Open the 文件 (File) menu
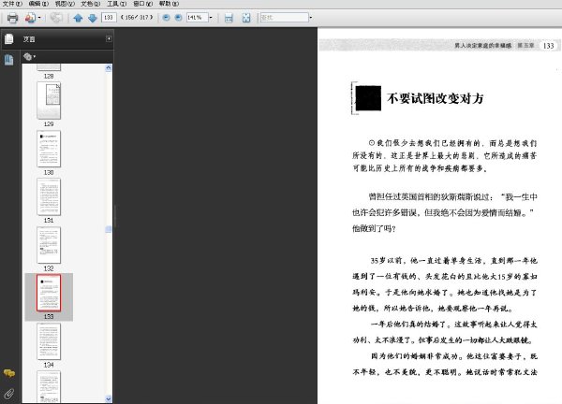The image size is (562, 404). (12, 4)
